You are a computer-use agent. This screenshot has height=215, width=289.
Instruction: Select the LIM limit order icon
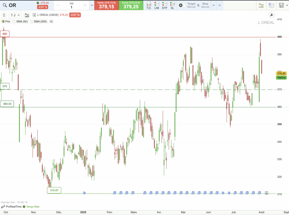157,5
